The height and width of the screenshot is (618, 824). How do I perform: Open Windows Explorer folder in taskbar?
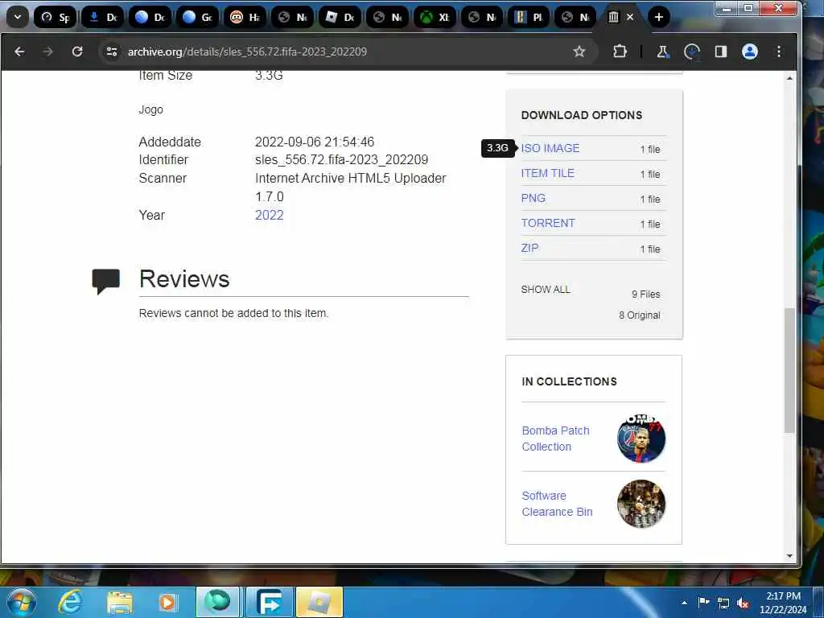(119, 602)
